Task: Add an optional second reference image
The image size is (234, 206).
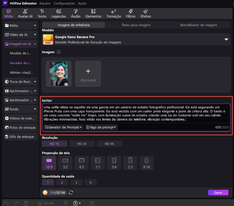Action: [x=88, y=74]
